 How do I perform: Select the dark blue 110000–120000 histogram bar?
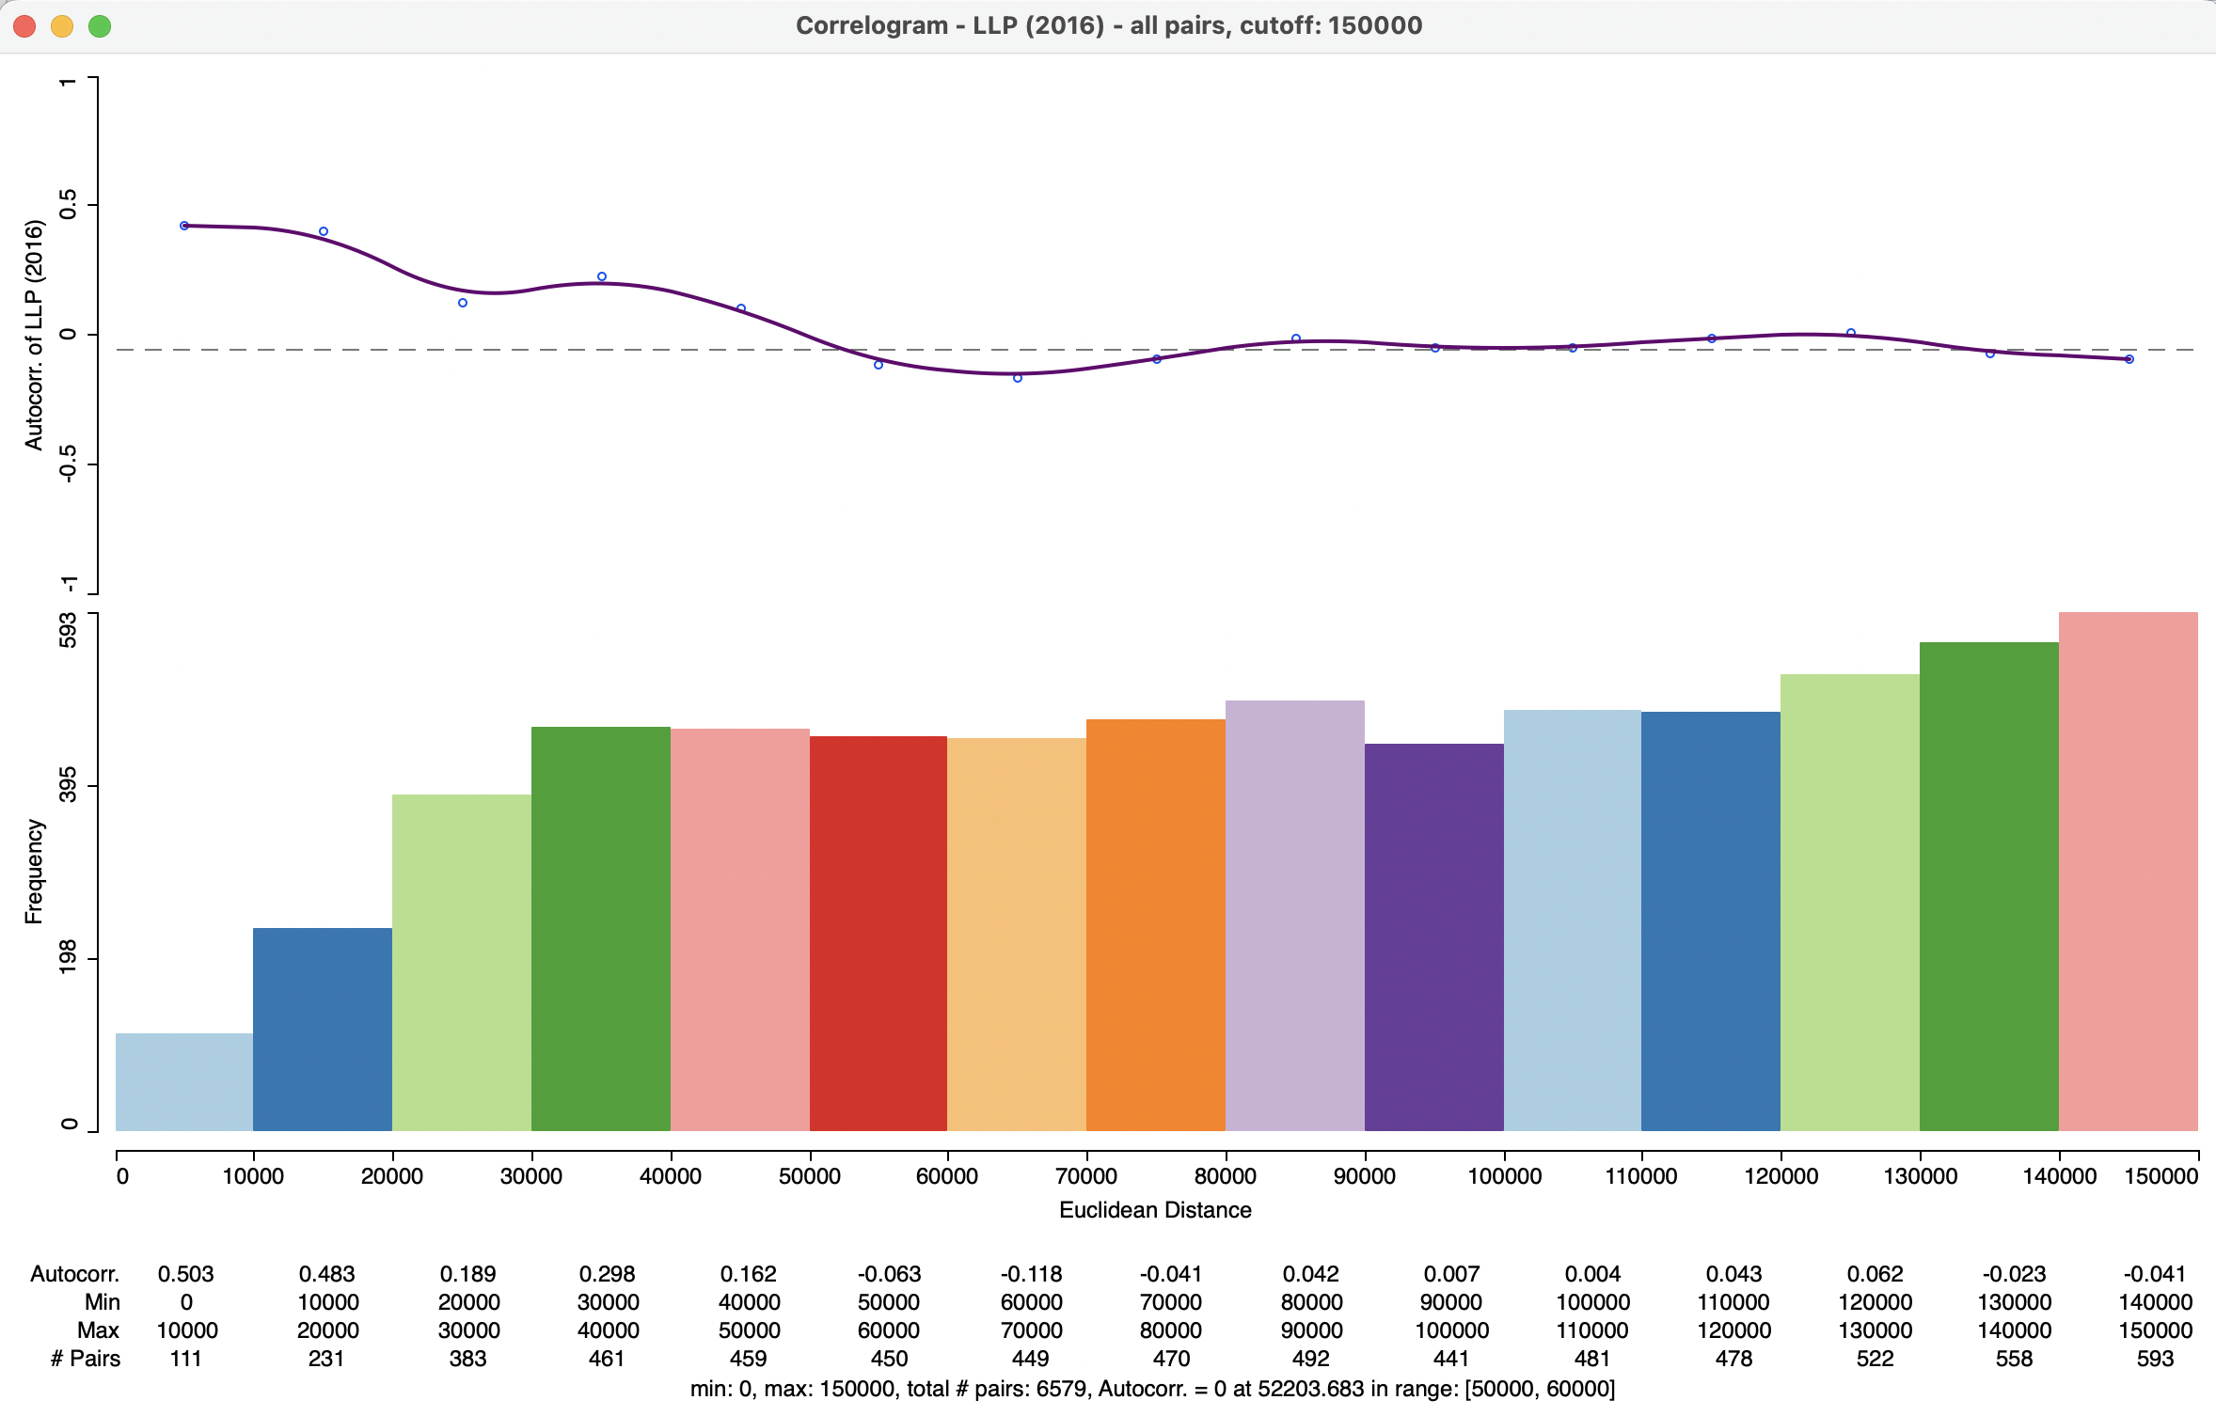pos(1711,921)
